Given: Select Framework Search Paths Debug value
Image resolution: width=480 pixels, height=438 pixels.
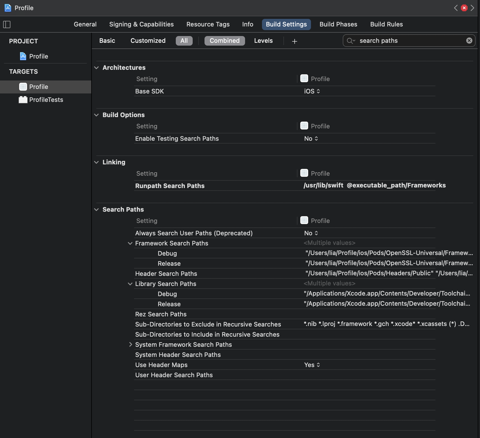Looking at the screenshot, I should 389,253.
